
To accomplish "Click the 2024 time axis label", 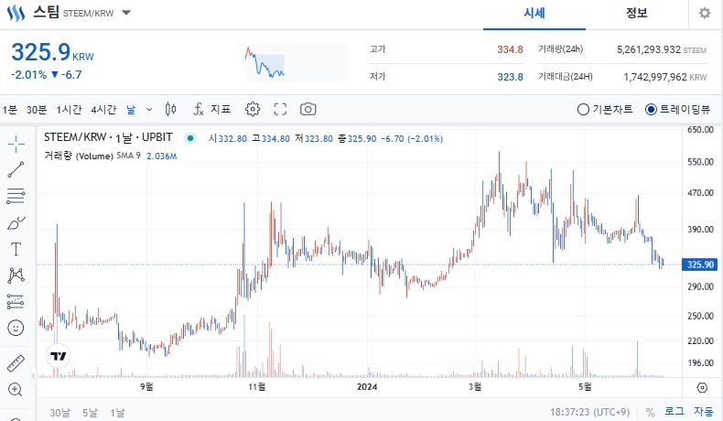I will [367, 387].
